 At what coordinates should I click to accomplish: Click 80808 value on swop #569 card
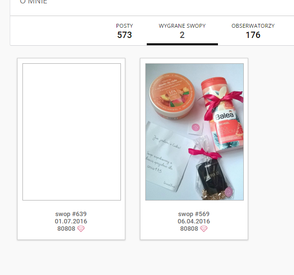[189, 229]
